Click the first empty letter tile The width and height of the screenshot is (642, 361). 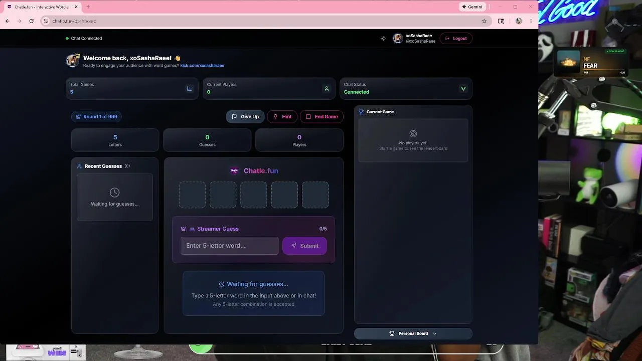point(192,195)
